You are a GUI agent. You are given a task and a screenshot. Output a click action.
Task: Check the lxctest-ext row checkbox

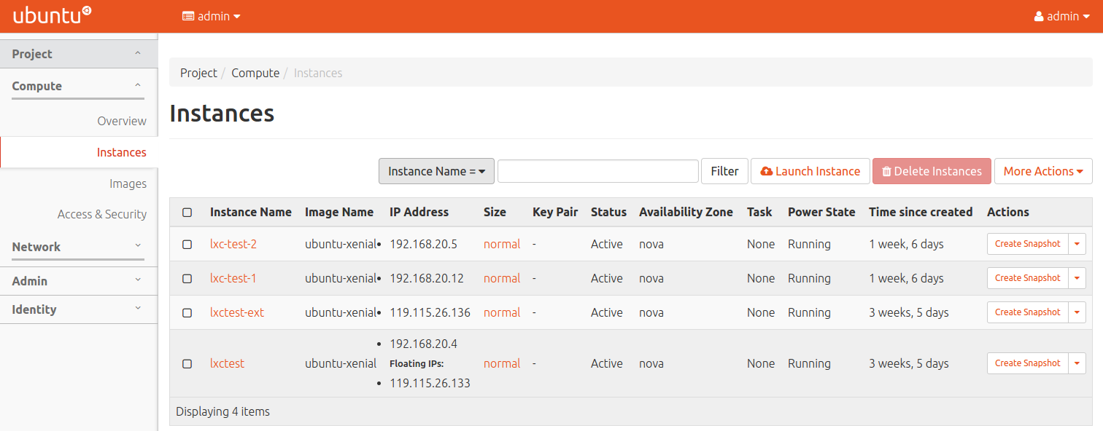187,313
